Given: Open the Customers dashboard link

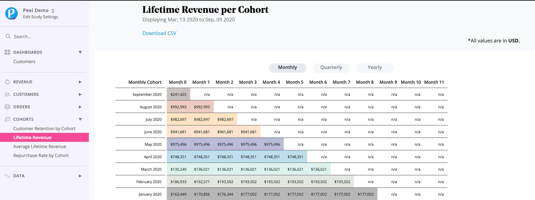Looking at the screenshot, I should point(24,61).
